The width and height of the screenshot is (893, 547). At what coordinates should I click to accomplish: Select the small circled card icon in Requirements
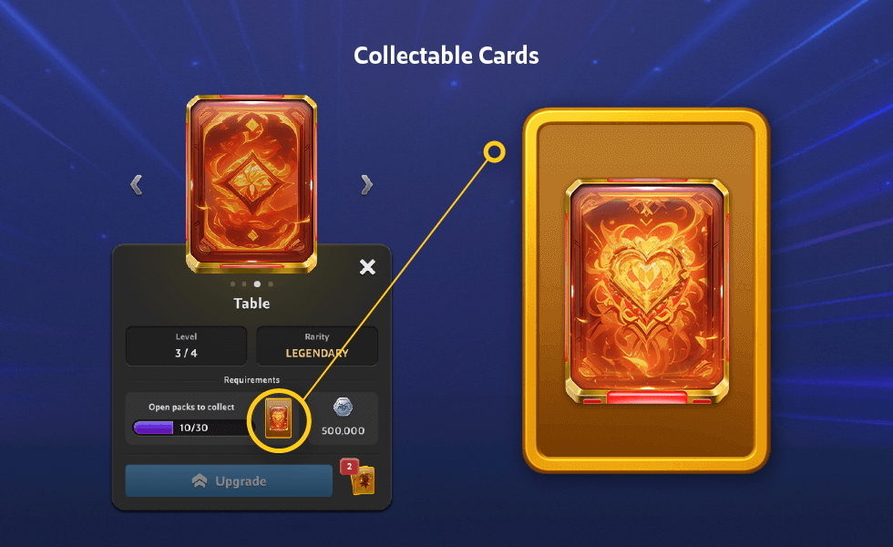[279, 418]
